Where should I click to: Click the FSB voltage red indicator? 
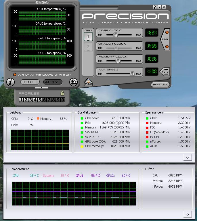(x=147, y=128)
